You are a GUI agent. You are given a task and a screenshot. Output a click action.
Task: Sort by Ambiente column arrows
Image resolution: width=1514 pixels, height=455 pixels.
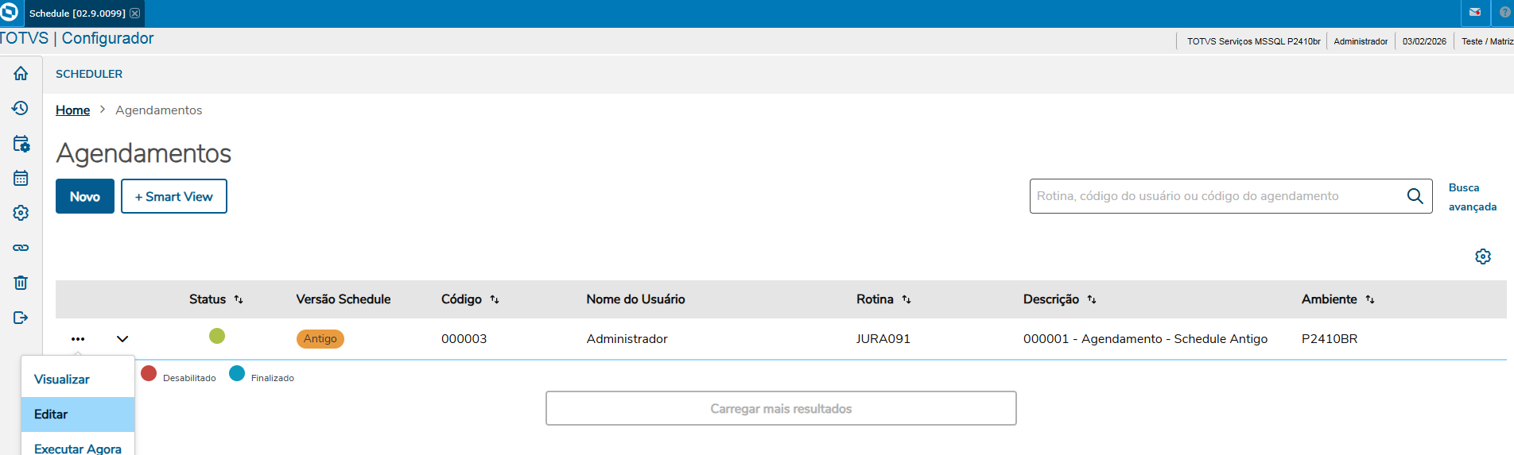[x=1370, y=299]
